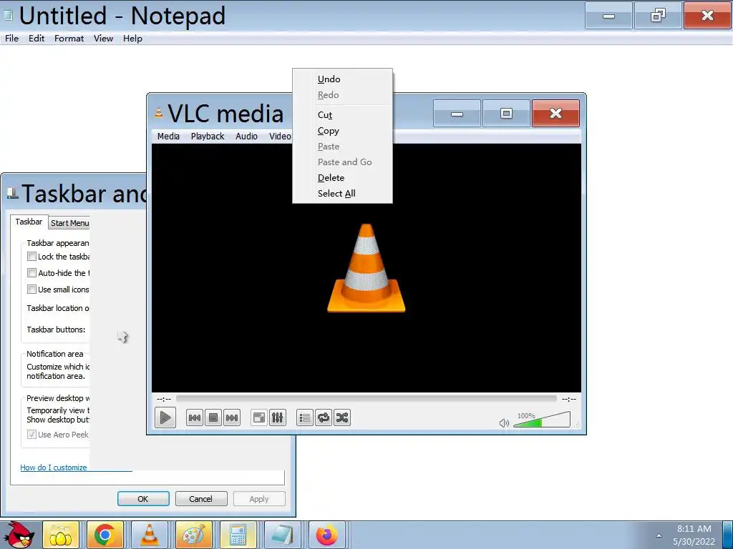
Task: Adjust the VLC volume slider
Action: click(542, 419)
